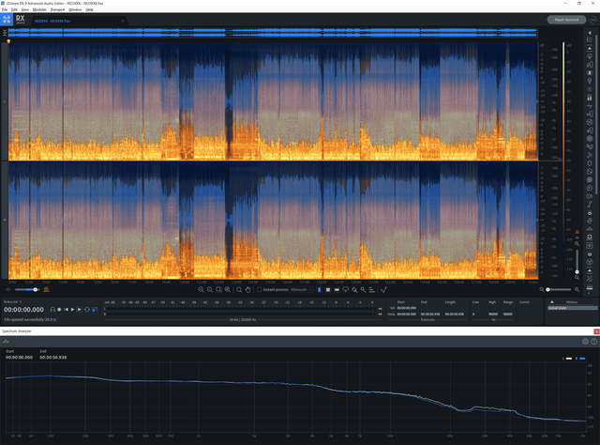Image resolution: width=600 pixels, height=445 pixels.
Task: Open the Modules menu
Action: tap(39, 9)
